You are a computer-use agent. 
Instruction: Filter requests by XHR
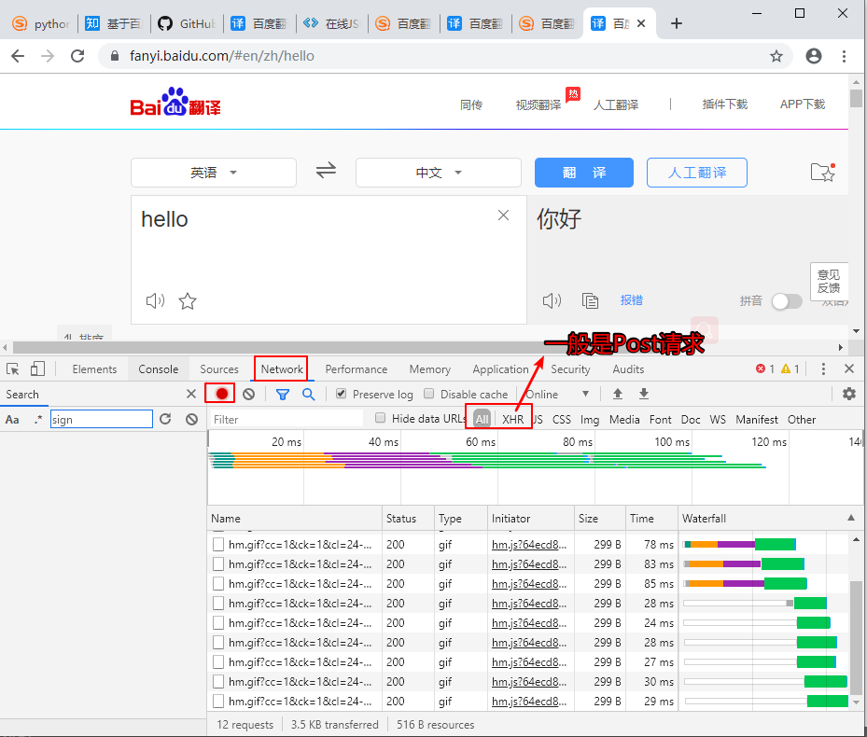coord(512,419)
